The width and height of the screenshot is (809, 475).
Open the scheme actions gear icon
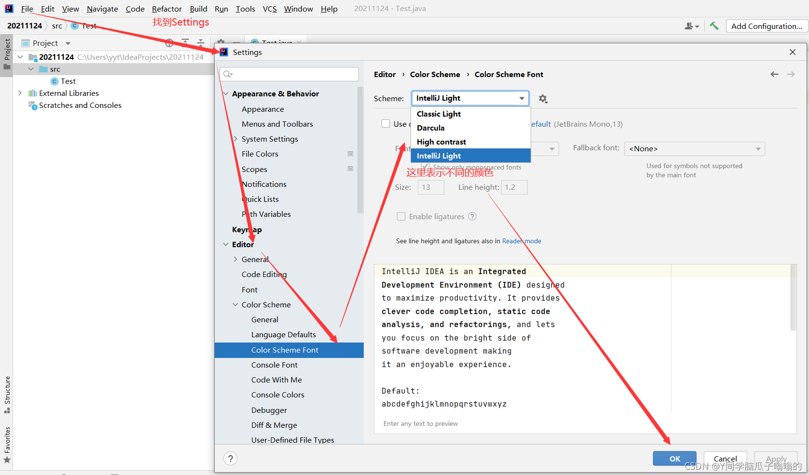(x=543, y=99)
